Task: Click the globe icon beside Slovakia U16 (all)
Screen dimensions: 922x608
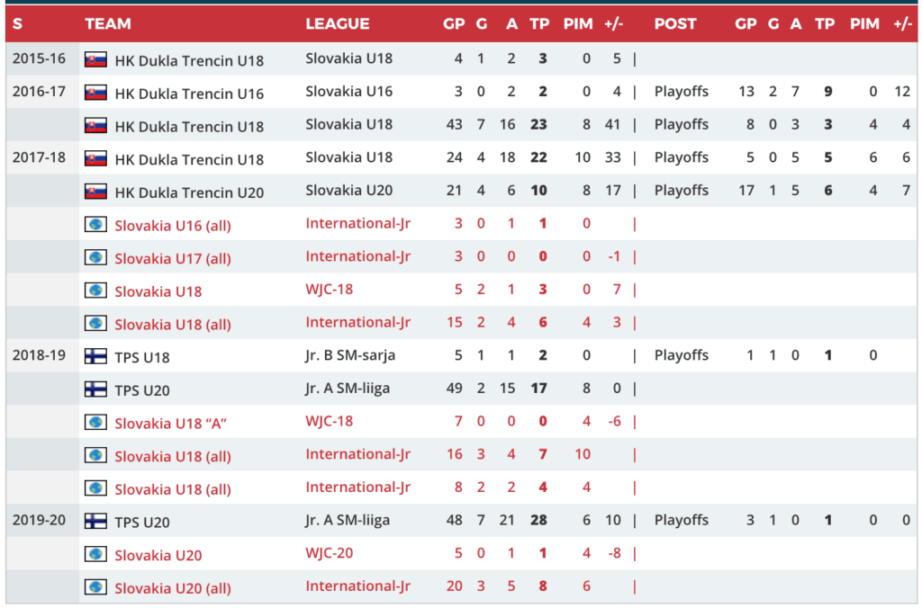Action: pos(95,225)
